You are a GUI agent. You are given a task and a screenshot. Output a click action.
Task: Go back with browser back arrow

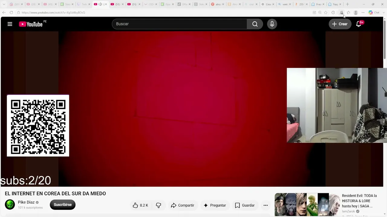coord(4,13)
